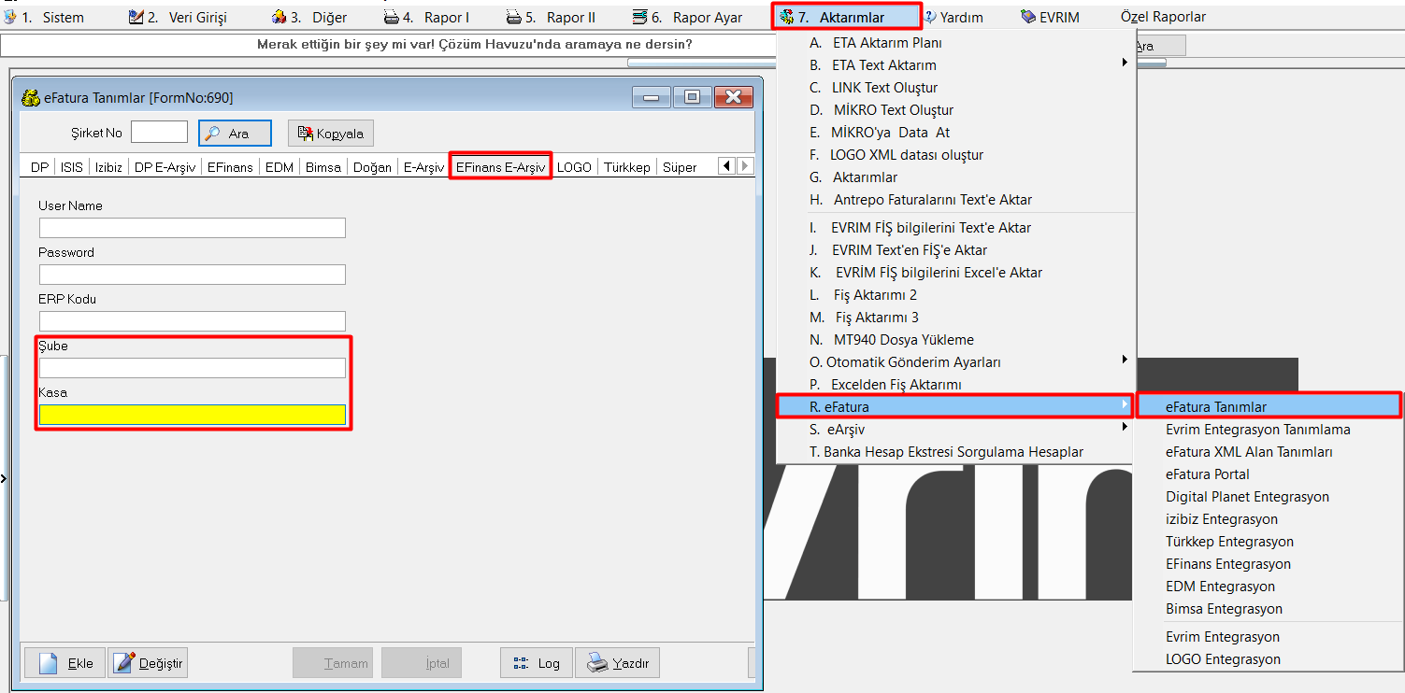The height and width of the screenshot is (693, 1405).
Task: Focus the yellow Kasa field
Action: click(x=193, y=415)
